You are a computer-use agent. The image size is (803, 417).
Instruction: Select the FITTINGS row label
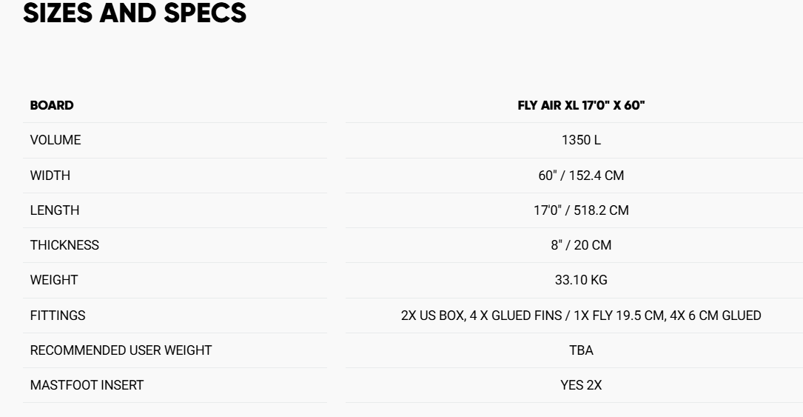(x=57, y=316)
